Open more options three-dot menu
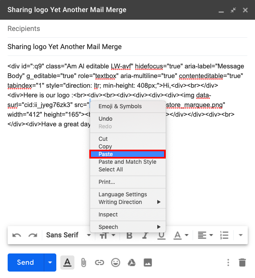This screenshot has width=255, height=278. [x=228, y=263]
